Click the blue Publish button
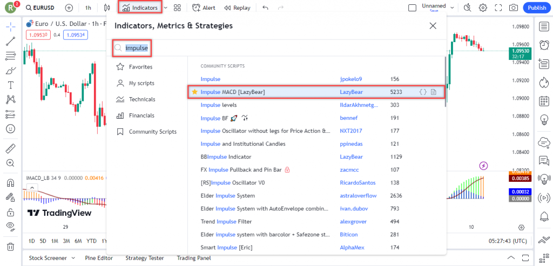553x266 pixels. pyautogui.click(x=537, y=8)
